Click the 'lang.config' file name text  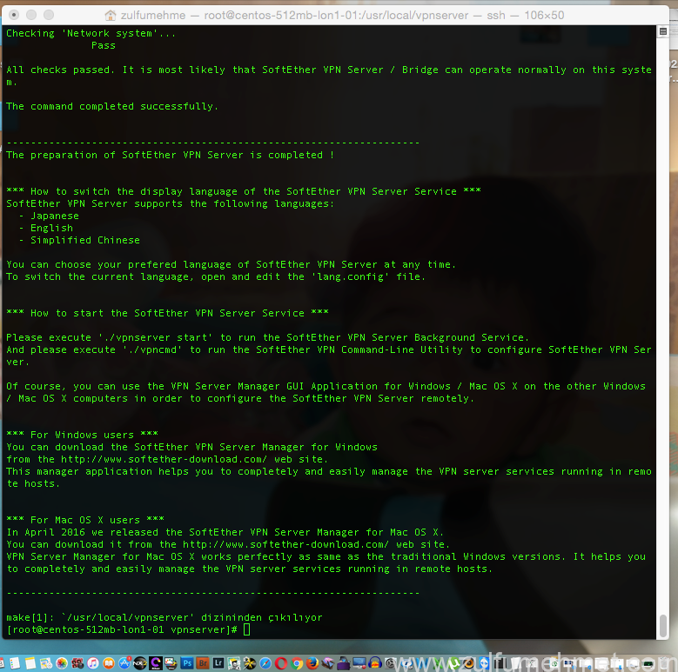[x=350, y=276]
